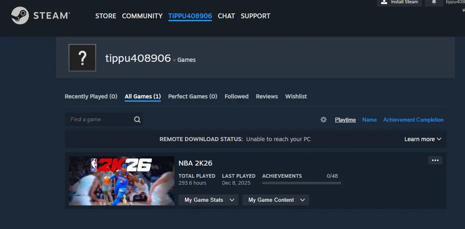Click the achievements progress bar
This screenshot has height=229, width=465.
[x=302, y=183]
